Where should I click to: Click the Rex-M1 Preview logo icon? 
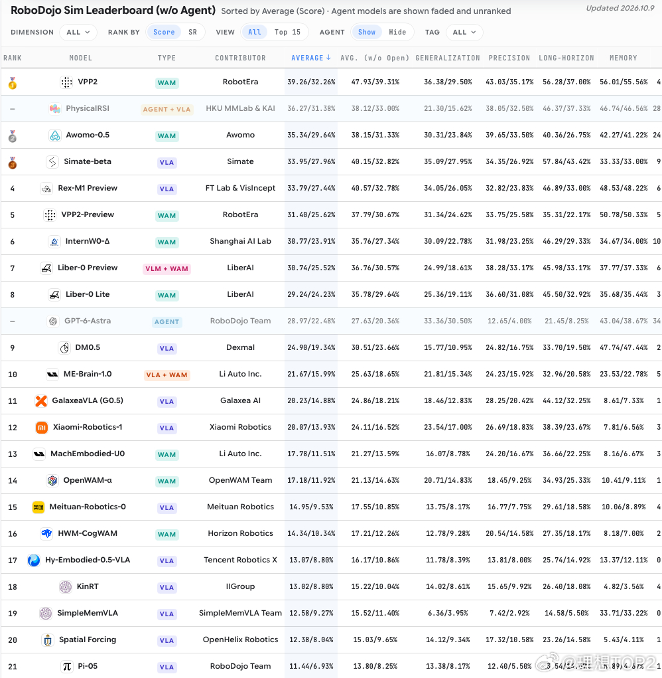pyautogui.click(x=46, y=189)
